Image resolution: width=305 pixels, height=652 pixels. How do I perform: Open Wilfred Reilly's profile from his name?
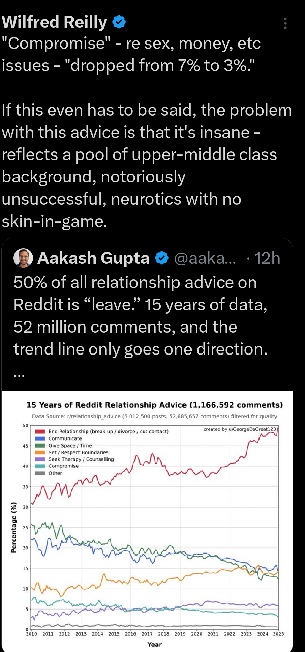(x=55, y=22)
